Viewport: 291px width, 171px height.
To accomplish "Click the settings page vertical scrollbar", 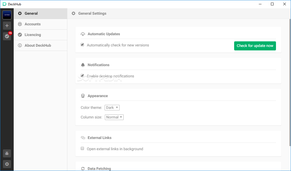I will 290,82.
